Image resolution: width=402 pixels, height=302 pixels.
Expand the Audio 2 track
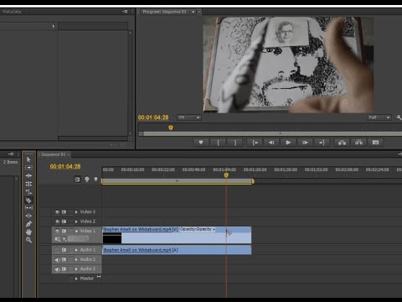pyautogui.click(x=76, y=259)
